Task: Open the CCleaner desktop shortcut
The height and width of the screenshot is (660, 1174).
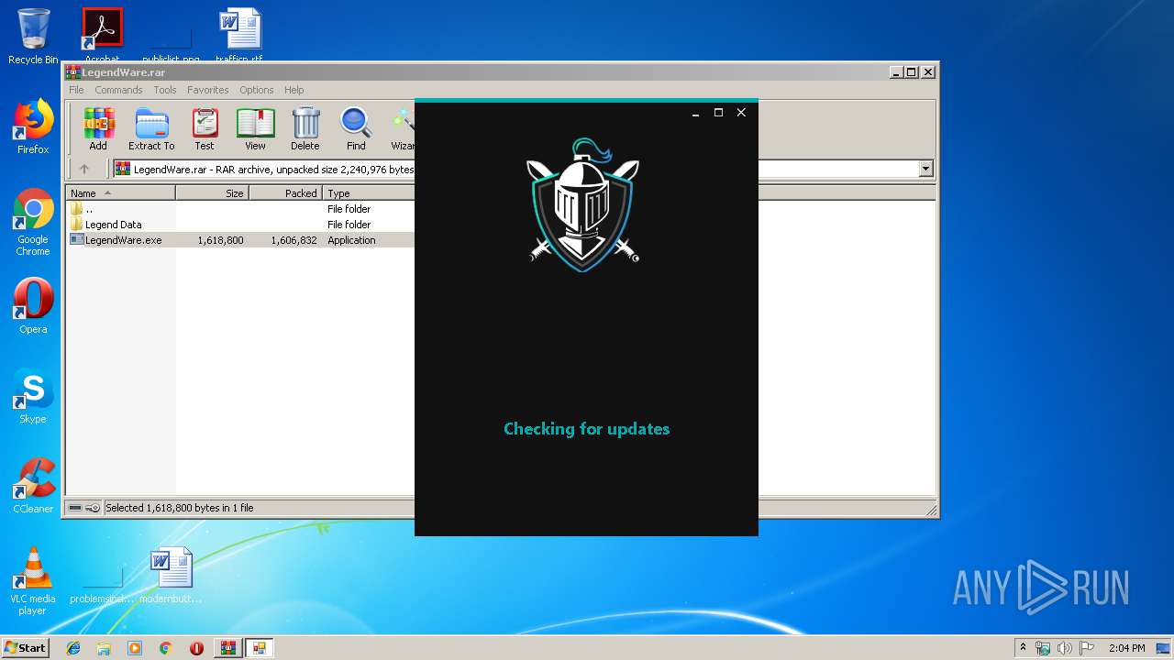Action: tap(33, 486)
